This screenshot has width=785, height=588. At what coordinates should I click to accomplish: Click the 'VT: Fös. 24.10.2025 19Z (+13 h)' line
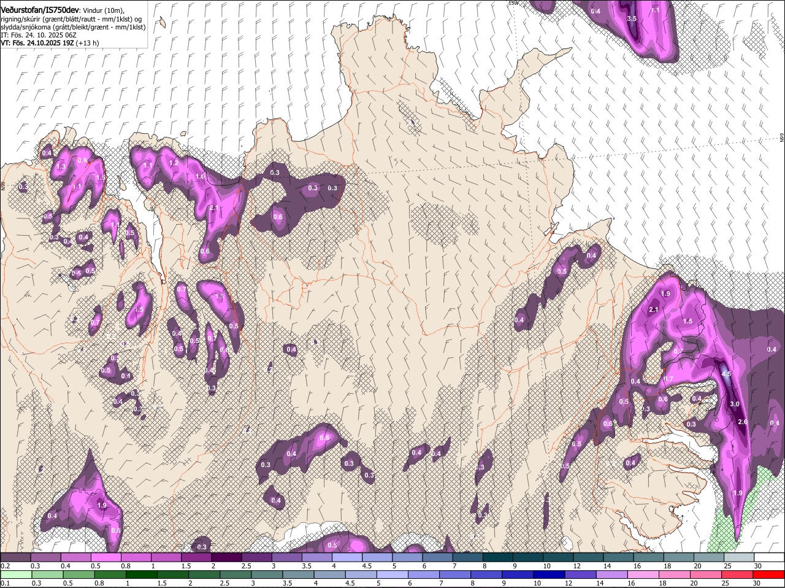pyautogui.click(x=50, y=43)
